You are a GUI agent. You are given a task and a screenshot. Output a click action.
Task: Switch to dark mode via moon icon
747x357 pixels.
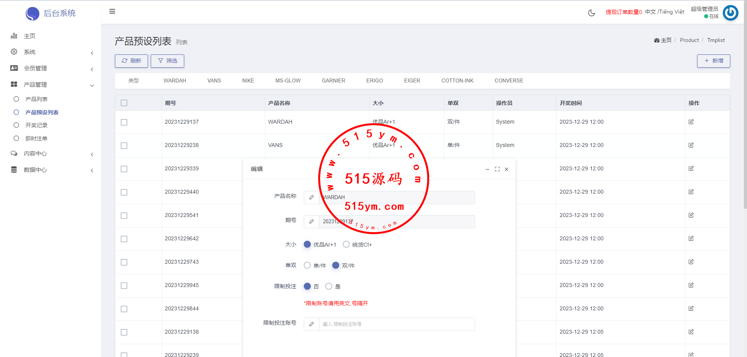pos(591,13)
